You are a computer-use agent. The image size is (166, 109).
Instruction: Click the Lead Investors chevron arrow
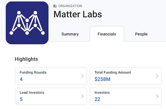coord(82,96)
